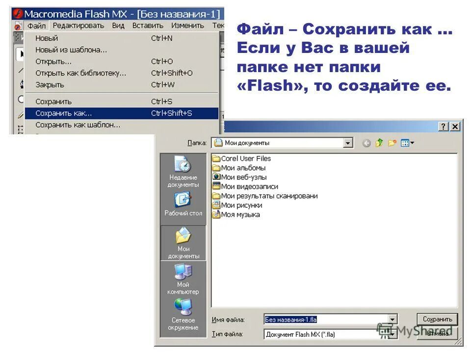471x353 pixels.
Task: Choose Новый from the Файл menu
Action: click(121, 38)
